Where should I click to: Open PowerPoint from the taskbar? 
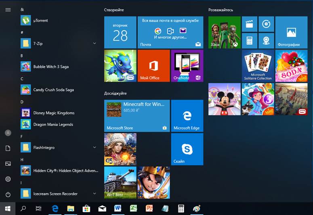coord(149,209)
